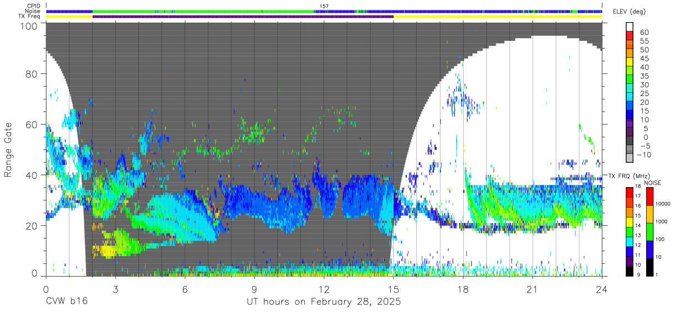Select the 12 tick on UT hours axis
The width and height of the screenshot is (677, 313).
coord(324,289)
